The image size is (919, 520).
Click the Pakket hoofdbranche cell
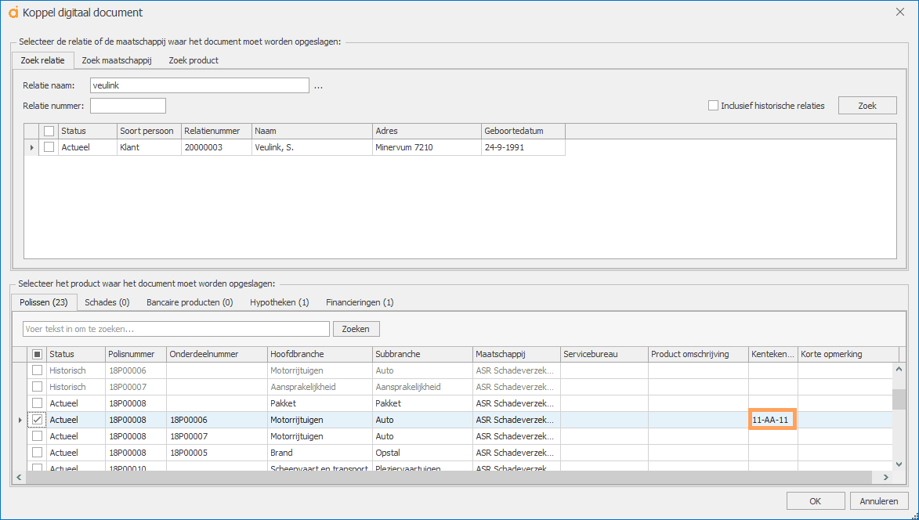coord(320,403)
